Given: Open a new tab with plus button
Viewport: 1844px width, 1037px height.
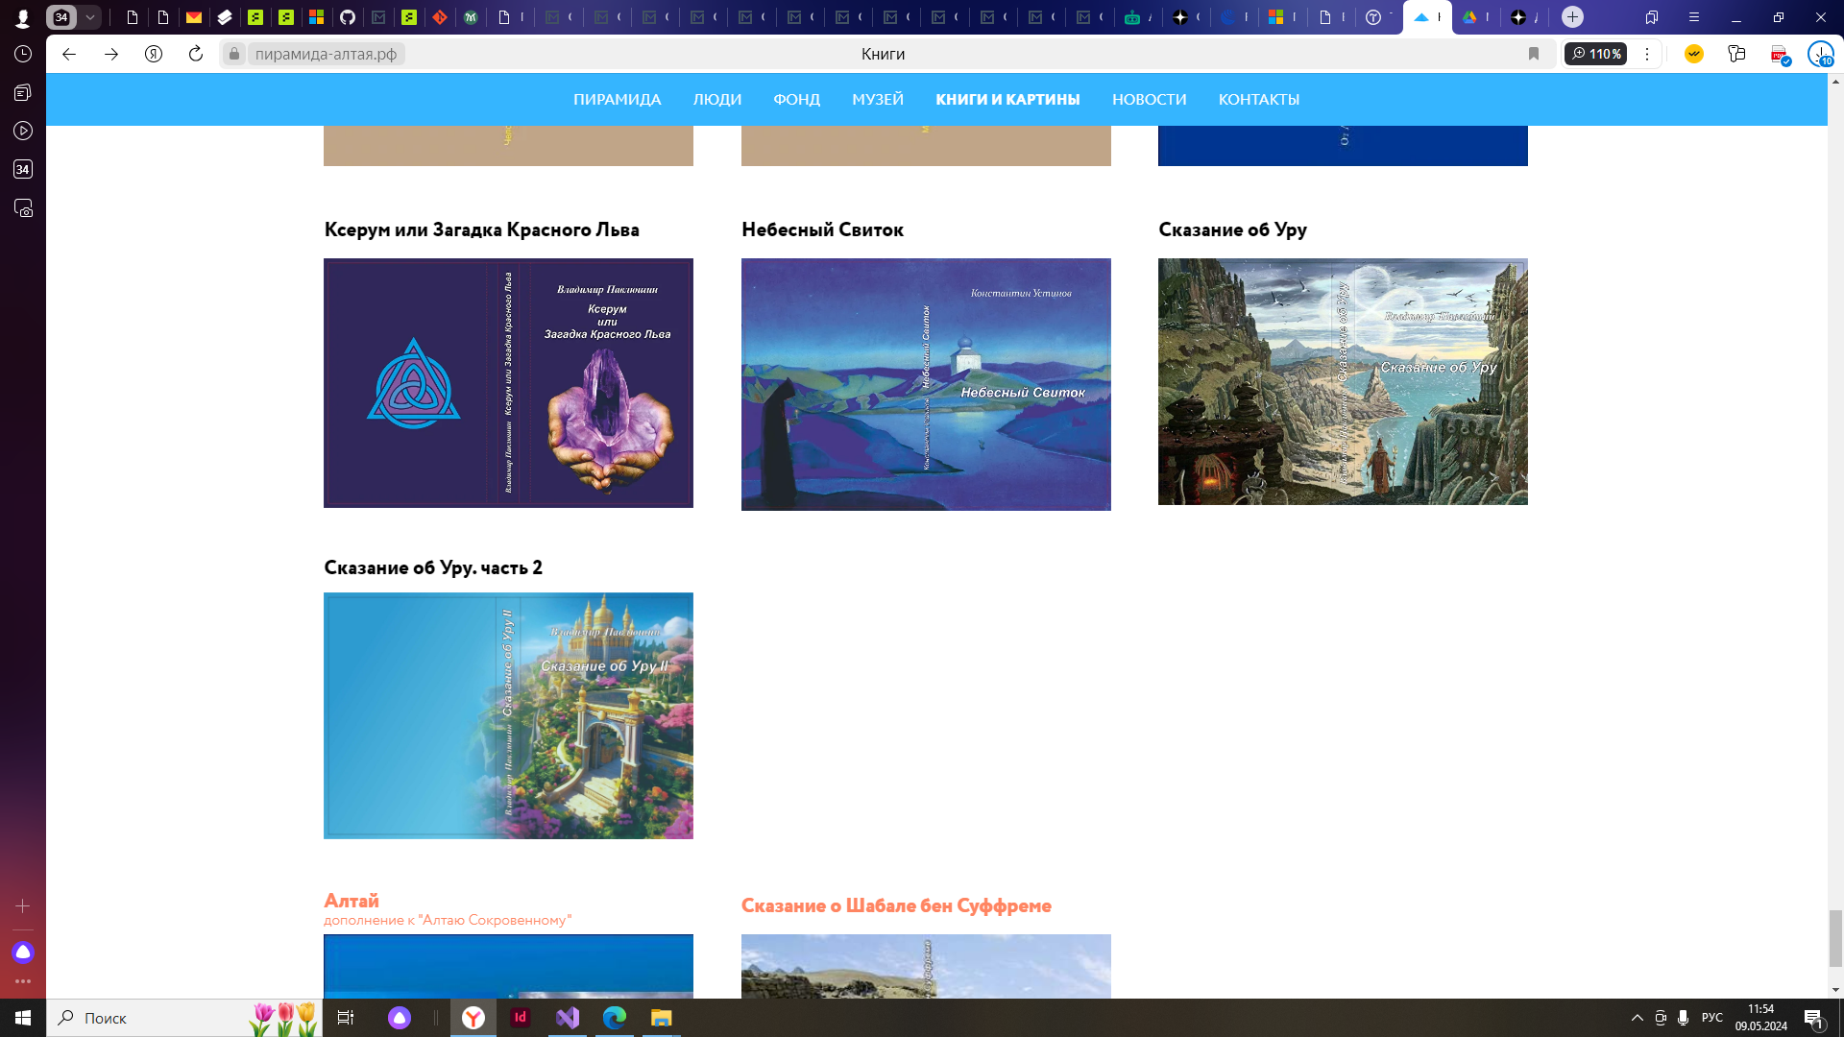Looking at the screenshot, I should click(1572, 17).
